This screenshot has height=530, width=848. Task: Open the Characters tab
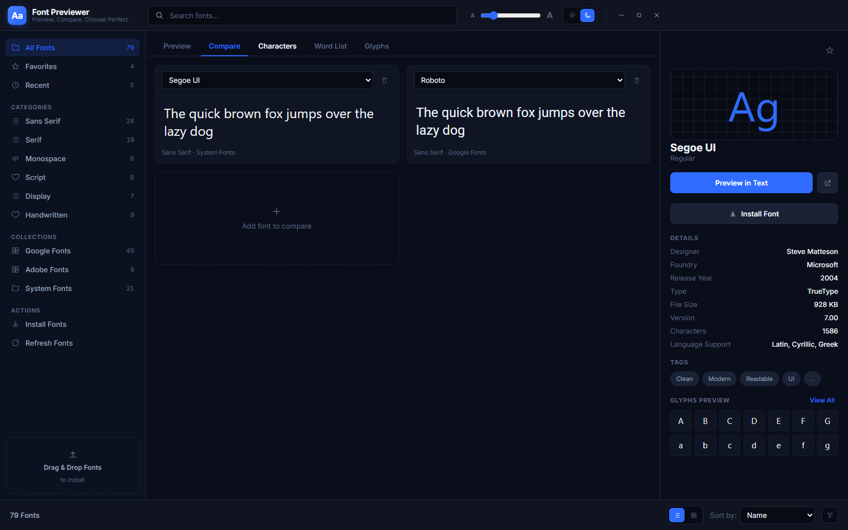point(277,46)
